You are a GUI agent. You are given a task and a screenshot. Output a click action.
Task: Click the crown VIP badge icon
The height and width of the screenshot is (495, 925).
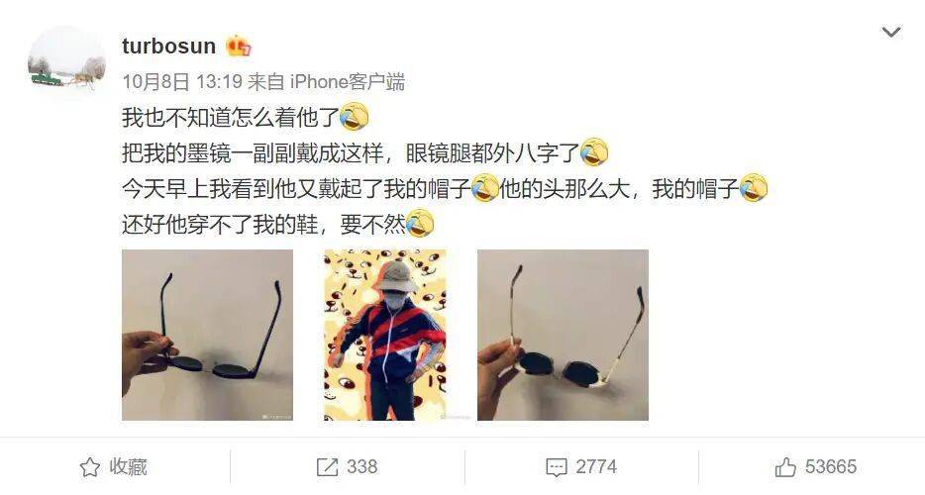tap(239, 46)
